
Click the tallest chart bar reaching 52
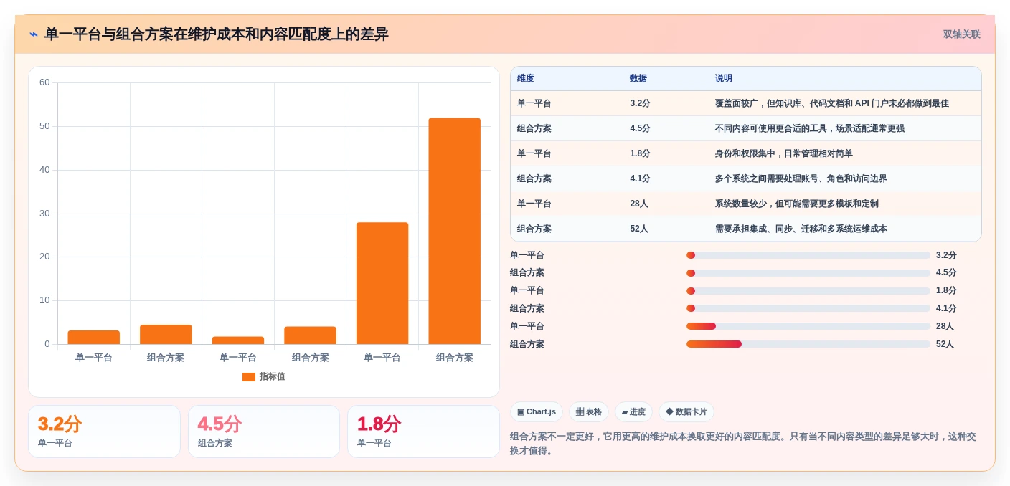pos(454,231)
